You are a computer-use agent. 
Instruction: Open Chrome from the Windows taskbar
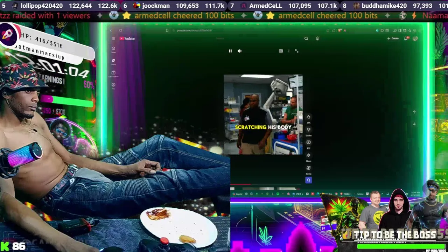[336, 194]
